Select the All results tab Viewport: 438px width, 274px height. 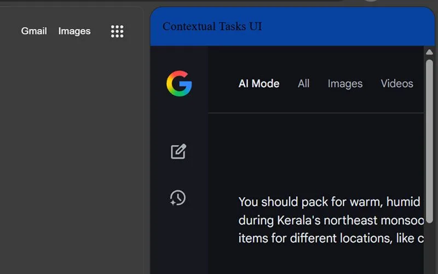coord(304,84)
